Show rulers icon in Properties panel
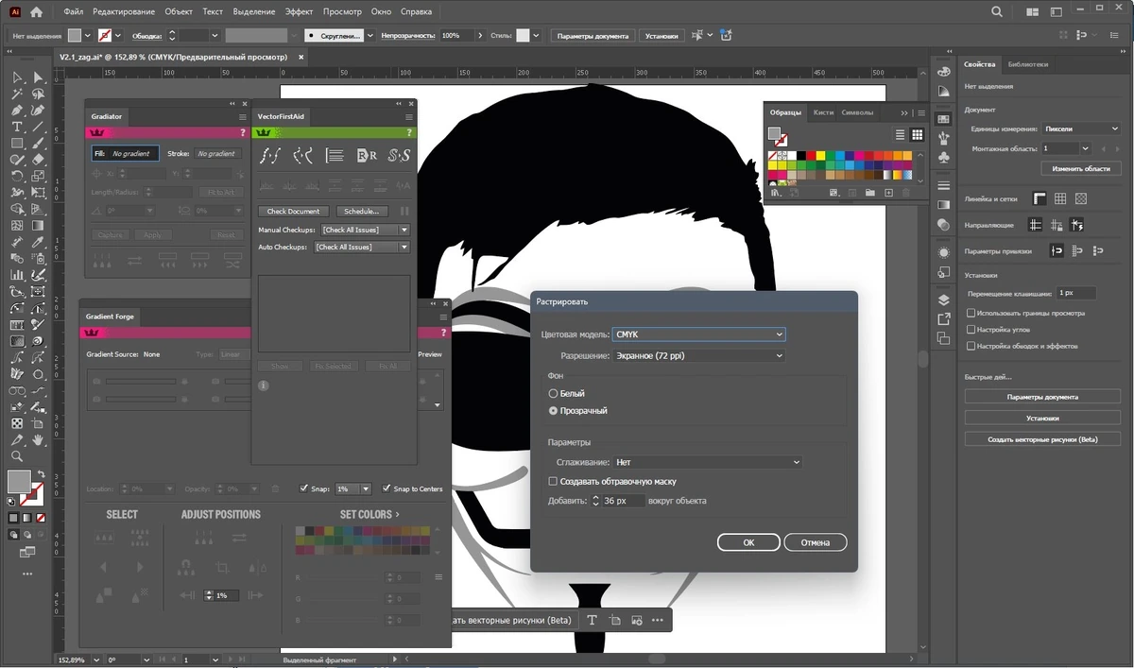1134x668 pixels. click(1039, 199)
